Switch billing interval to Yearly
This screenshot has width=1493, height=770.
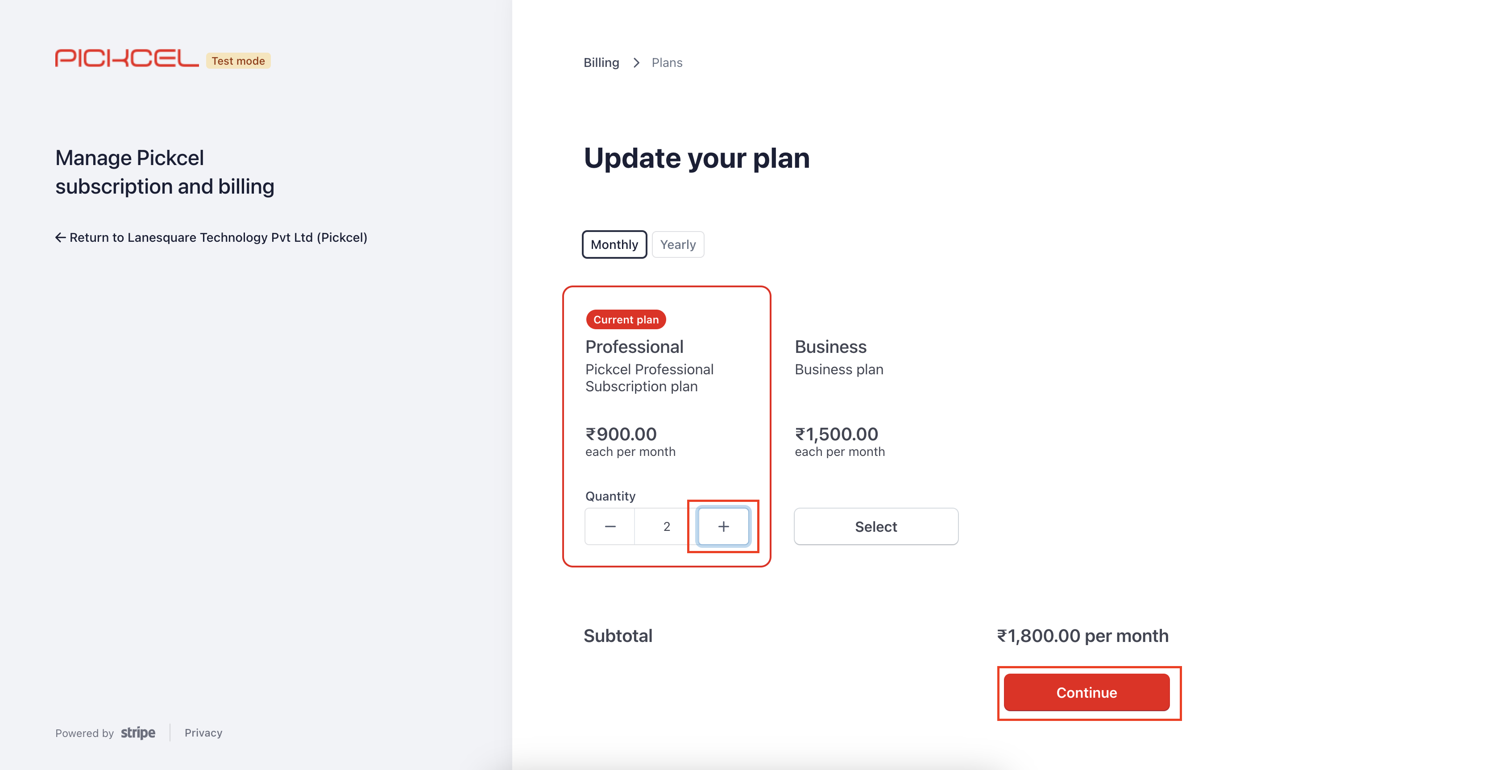click(x=678, y=244)
